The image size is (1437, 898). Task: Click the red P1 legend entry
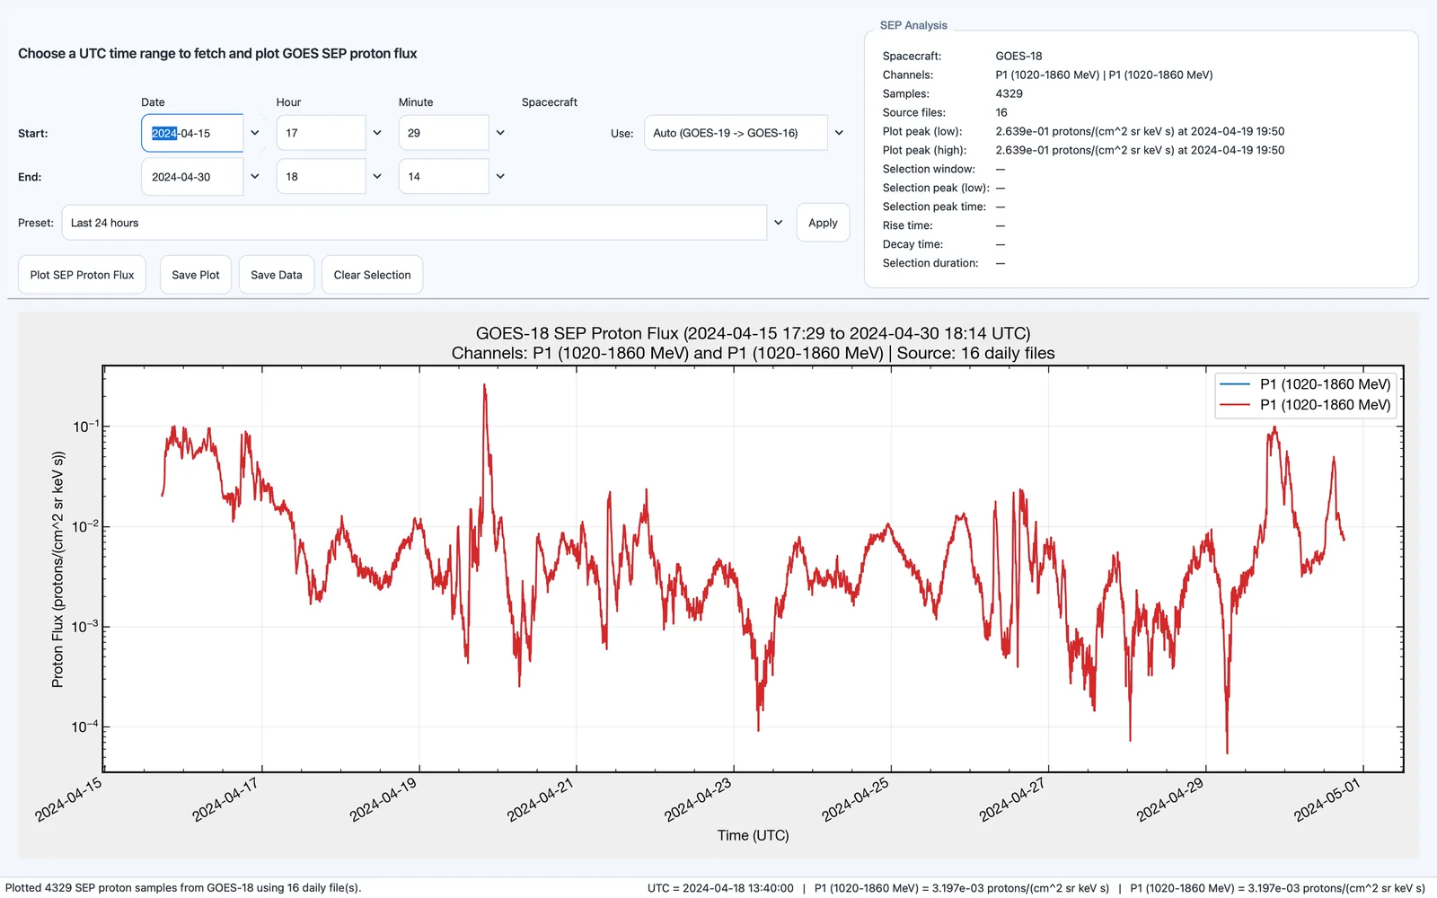[x=1305, y=405]
